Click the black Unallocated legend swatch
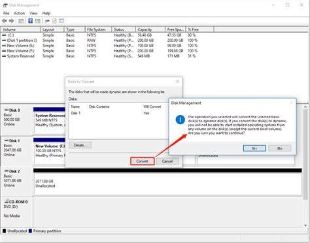 tap(4, 231)
